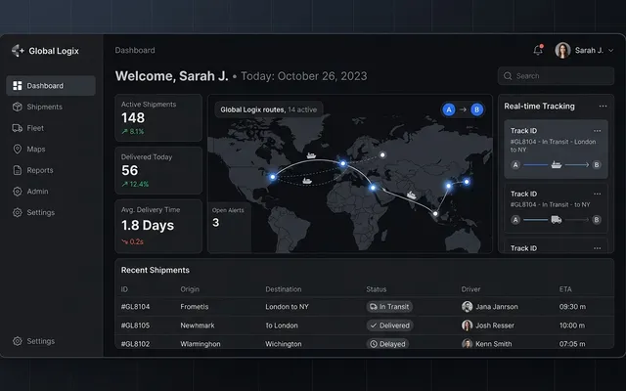Open shipment #GL8105 row ID
Viewport: 626px width, 391px height.
(x=135, y=326)
